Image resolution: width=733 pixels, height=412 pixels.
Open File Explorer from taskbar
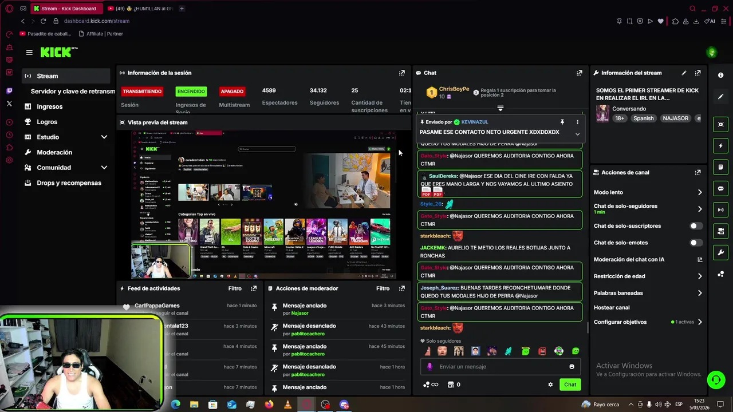coord(194,405)
